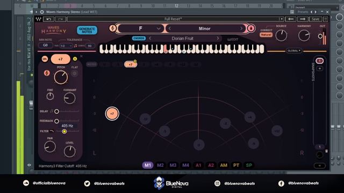
Task: Switch to the A2 tab
Action: [211, 165]
